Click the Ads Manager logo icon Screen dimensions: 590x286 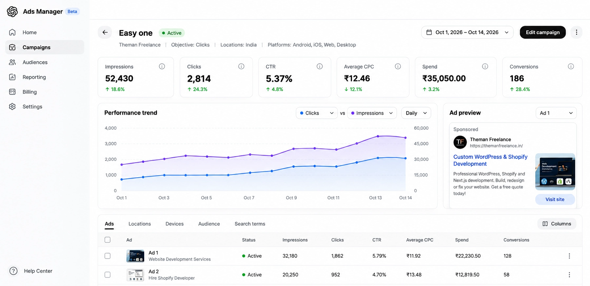tap(12, 11)
